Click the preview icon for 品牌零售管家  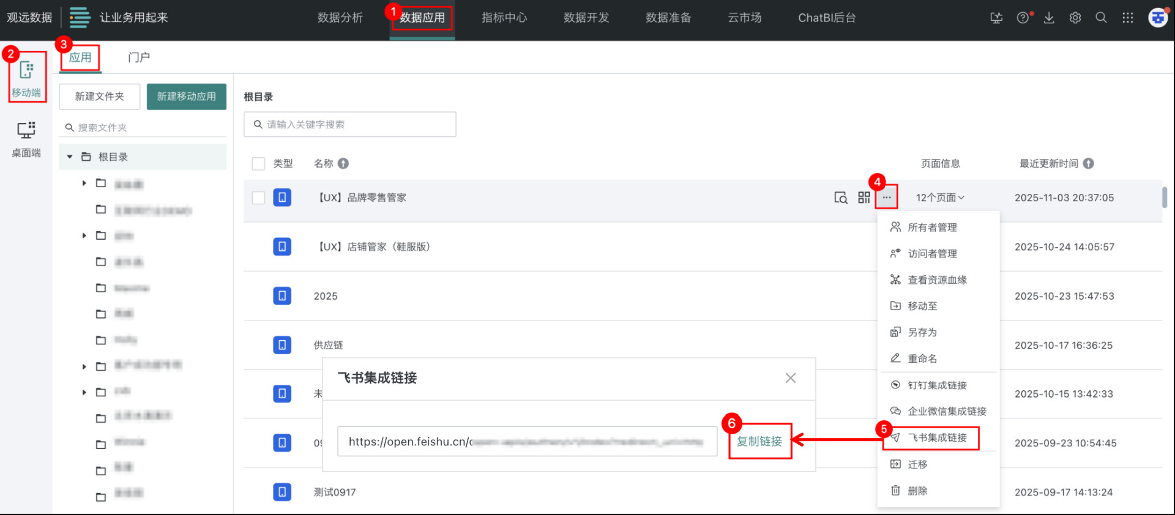[x=841, y=198]
